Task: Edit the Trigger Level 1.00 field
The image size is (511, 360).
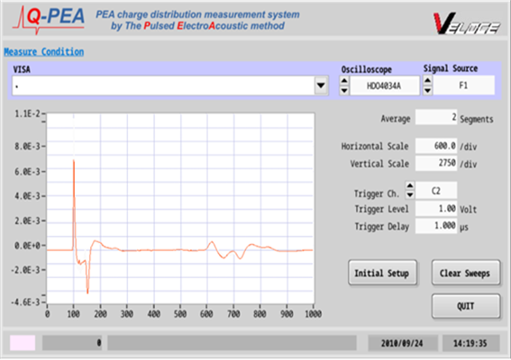Action: pyautogui.click(x=436, y=209)
